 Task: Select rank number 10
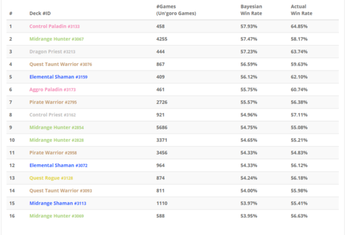[x=12, y=140]
